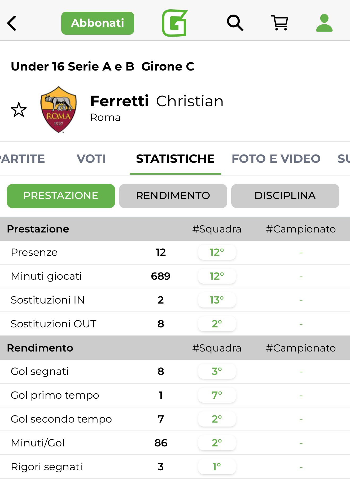Open the user profile icon

[324, 23]
